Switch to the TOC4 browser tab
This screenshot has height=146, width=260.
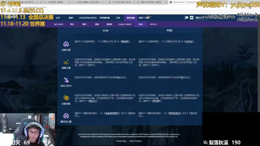120,2
